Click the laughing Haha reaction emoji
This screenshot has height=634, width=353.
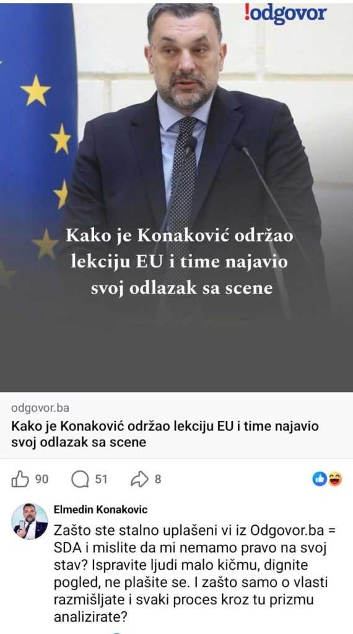(x=335, y=479)
